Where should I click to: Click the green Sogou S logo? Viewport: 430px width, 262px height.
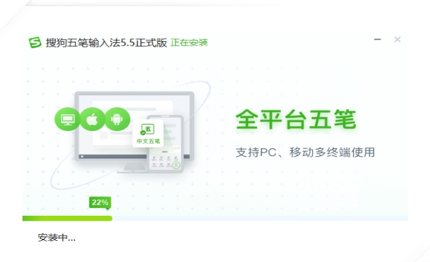[35, 42]
